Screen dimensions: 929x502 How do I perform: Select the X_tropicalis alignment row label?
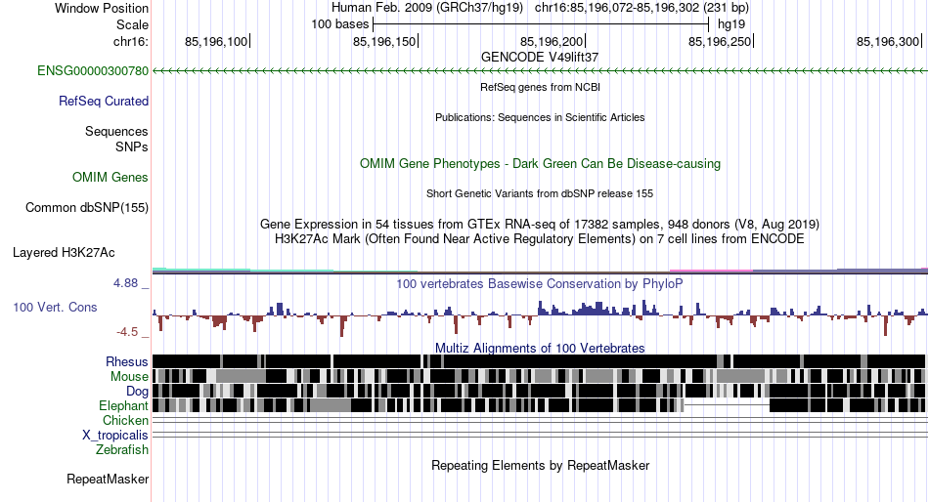pos(115,436)
